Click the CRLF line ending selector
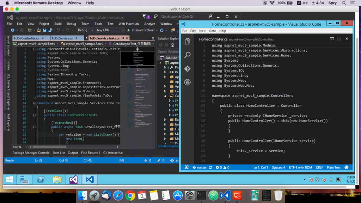 319,167
